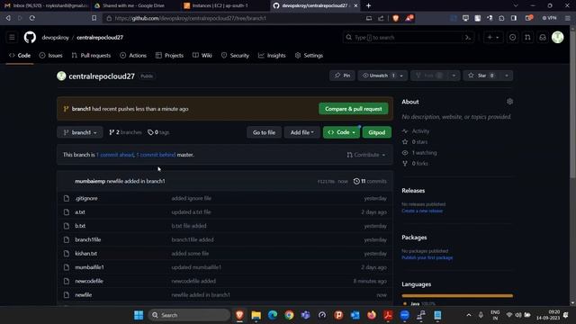The width and height of the screenshot is (576, 324).
Task: Click the Brave shields lion icon
Action: 396,18
